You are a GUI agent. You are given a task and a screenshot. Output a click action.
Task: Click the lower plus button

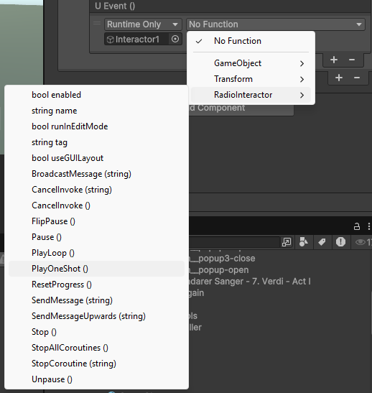339,78
